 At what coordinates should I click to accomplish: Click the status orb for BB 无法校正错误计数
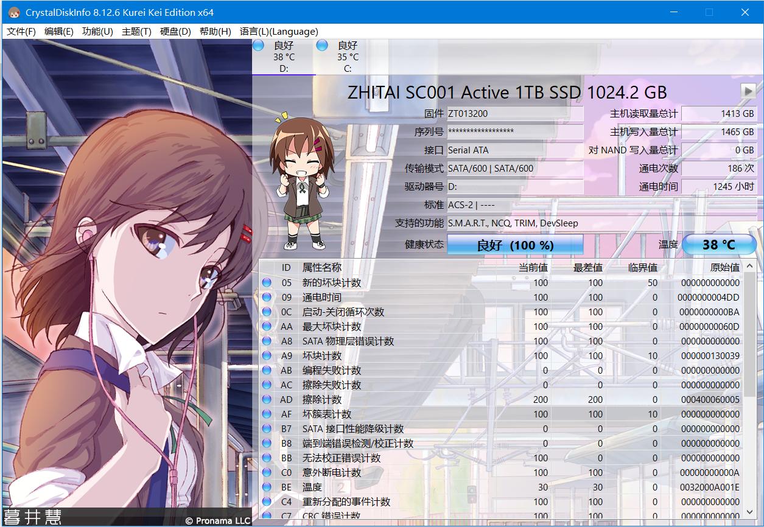(267, 458)
